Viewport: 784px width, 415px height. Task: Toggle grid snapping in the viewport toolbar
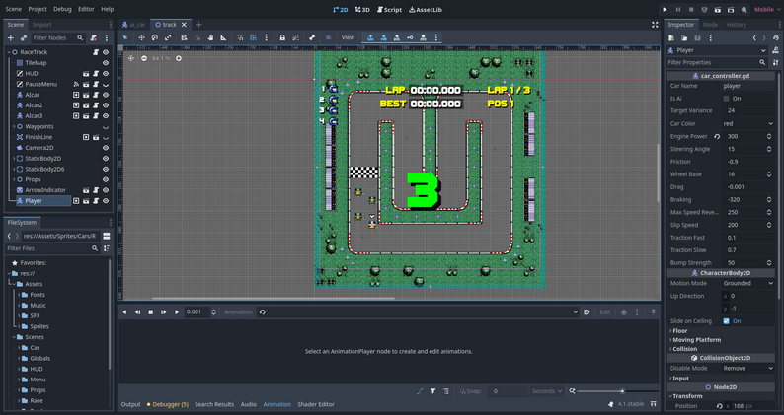click(253, 37)
